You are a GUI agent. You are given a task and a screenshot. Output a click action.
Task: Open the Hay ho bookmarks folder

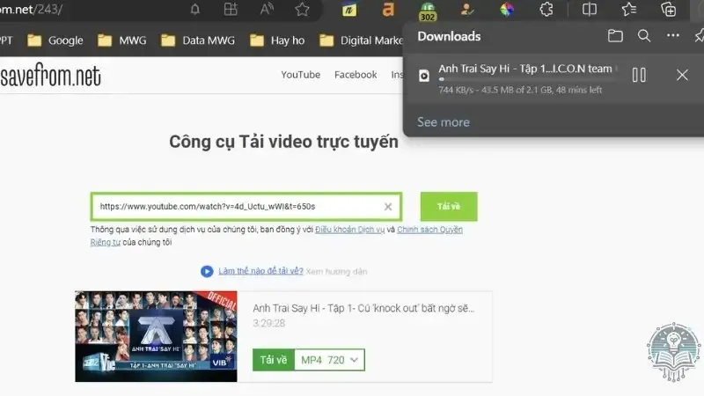(x=277, y=40)
